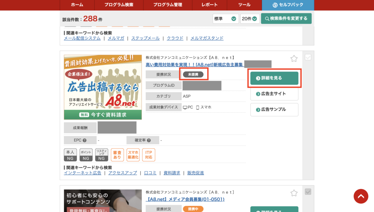Click the スマホ最適化 badge icon
The height and width of the screenshot is (212, 374).
click(x=133, y=155)
